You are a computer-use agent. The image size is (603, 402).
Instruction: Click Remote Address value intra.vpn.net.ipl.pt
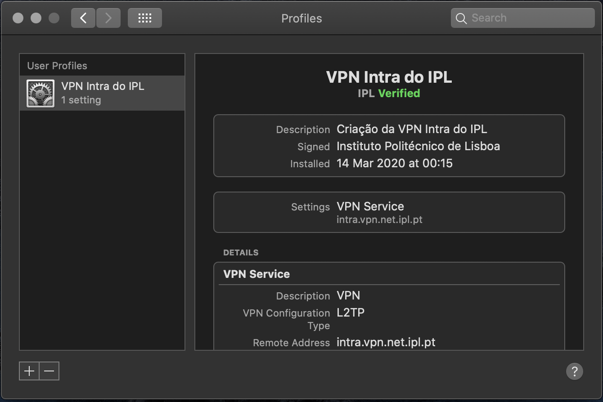(x=386, y=342)
